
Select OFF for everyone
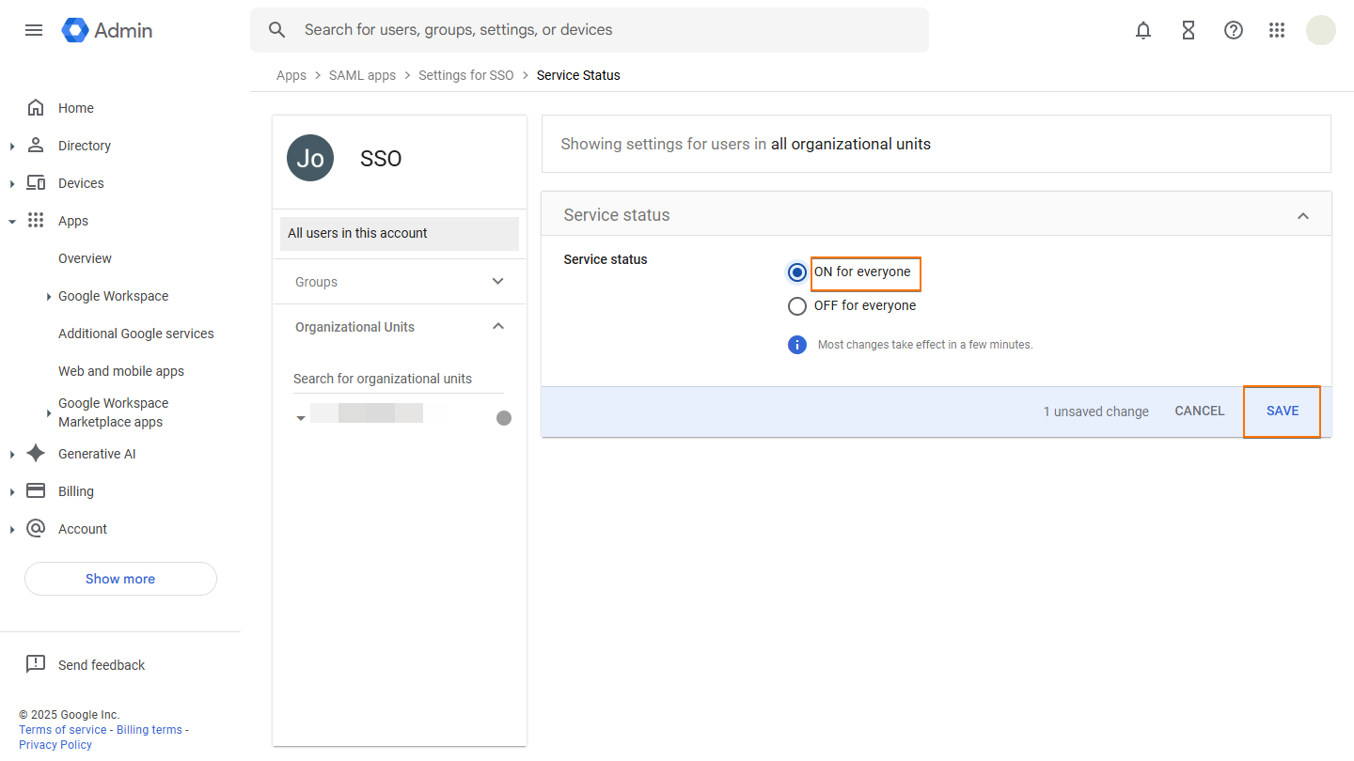tap(796, 305)
